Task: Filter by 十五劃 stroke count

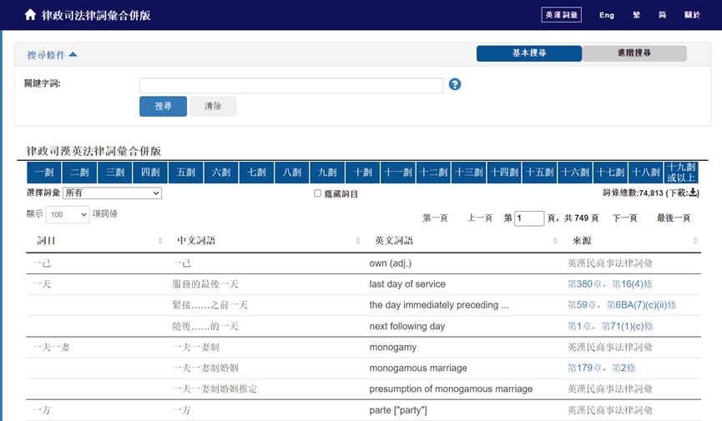Action: coord(540,173)
